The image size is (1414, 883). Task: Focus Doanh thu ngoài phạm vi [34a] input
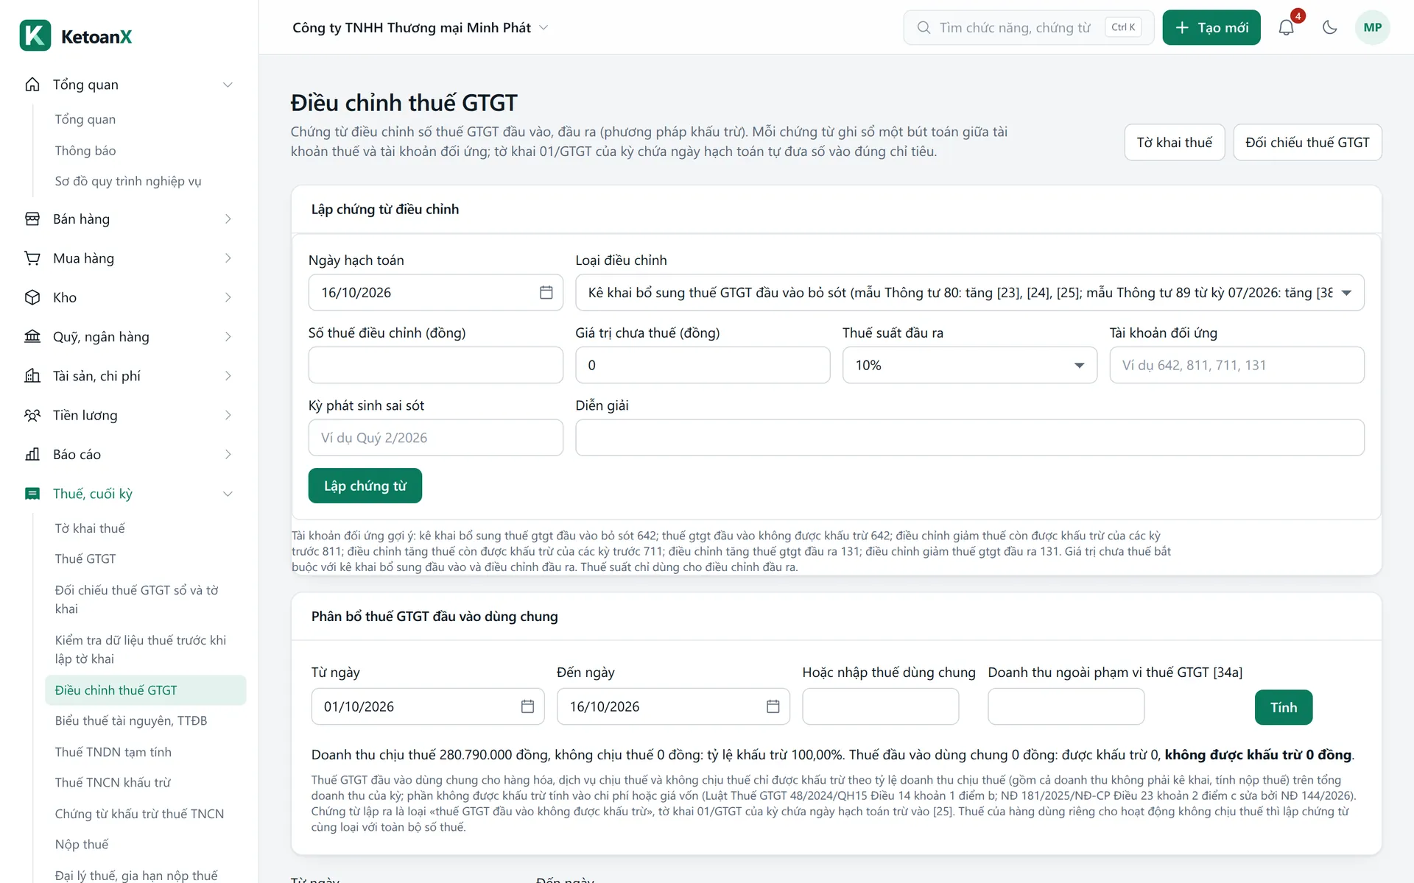(x=1066, y=706)
